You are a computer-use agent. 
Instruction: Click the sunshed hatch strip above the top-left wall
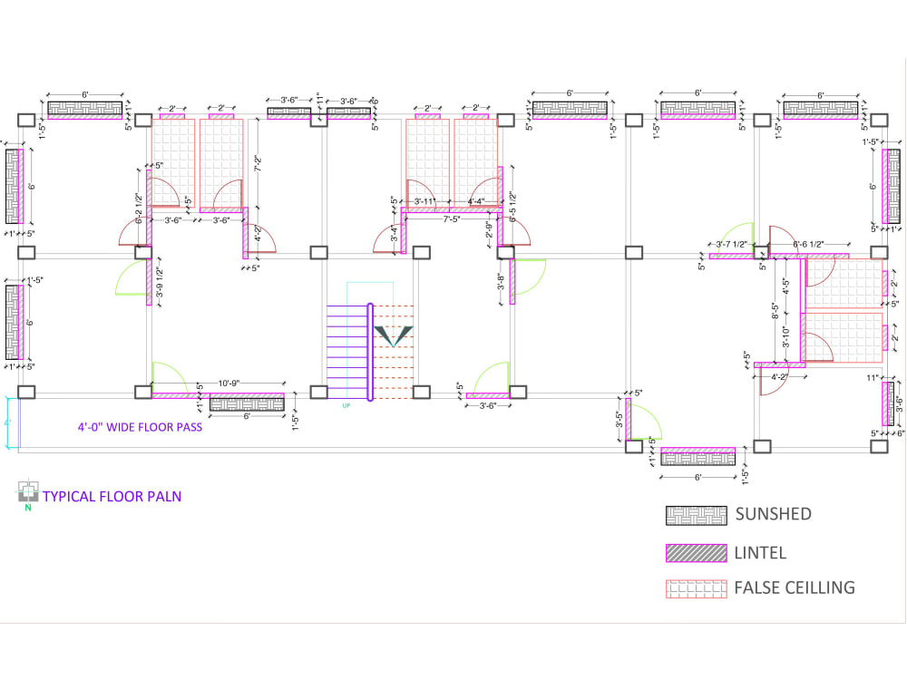coord(84,107)
